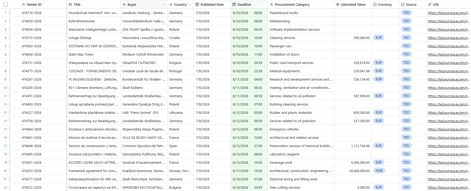The width and height of the screenshot is (471, 191).
Task: Click the Title column long-text icon
Action: (70, 4)
